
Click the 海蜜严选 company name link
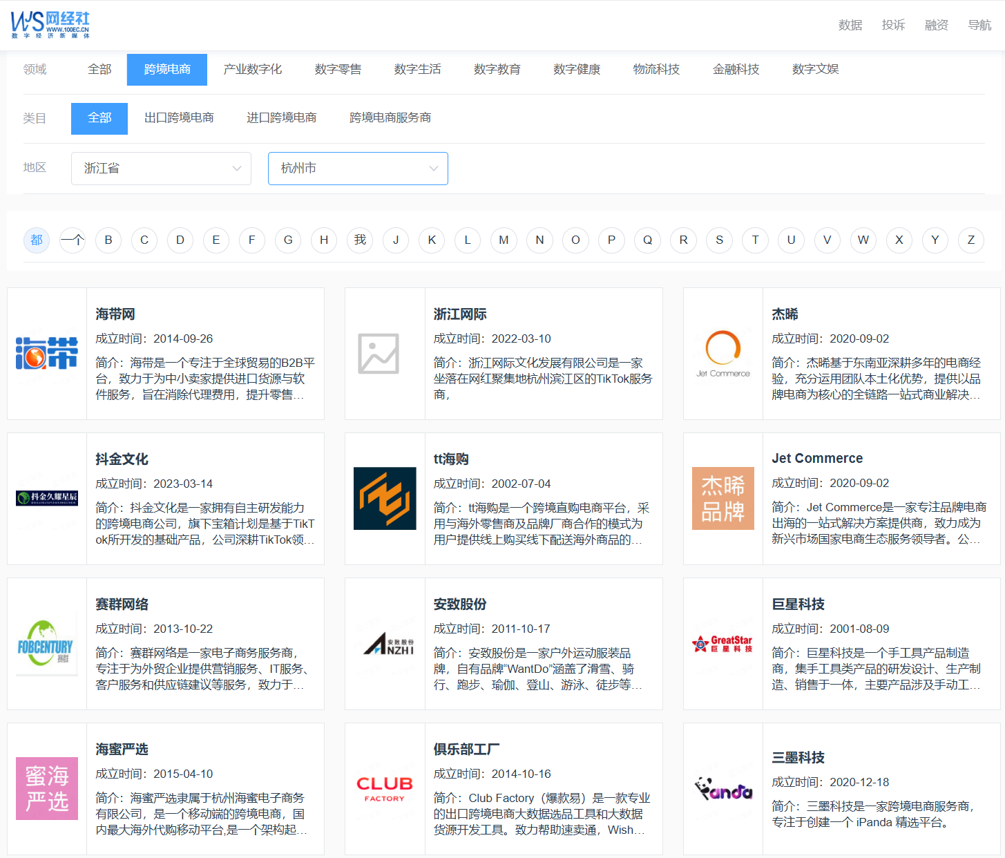(122, 750)
